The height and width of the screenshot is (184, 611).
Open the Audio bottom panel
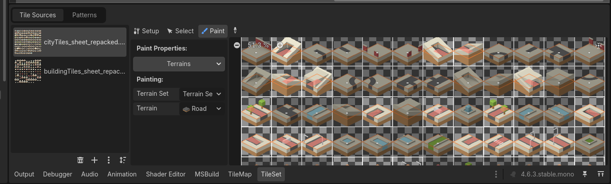[90, 174]
